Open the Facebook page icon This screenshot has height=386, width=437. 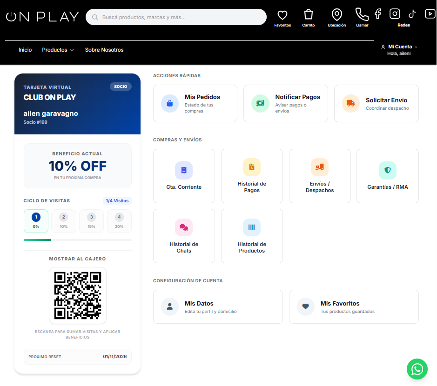coord(378,14)
